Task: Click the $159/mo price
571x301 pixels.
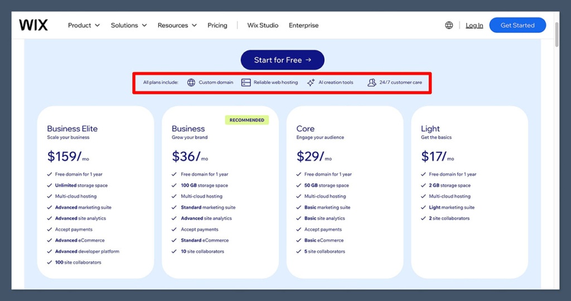Action: [68, 156]
